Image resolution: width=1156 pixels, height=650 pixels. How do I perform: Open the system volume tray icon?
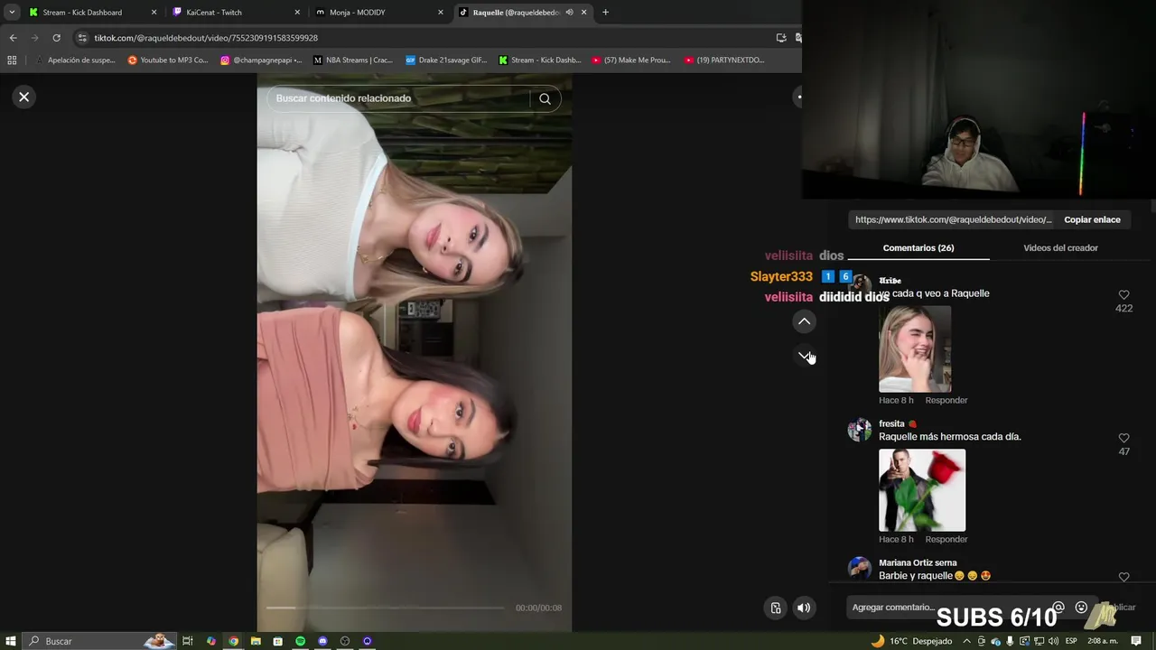[1053, 641]
